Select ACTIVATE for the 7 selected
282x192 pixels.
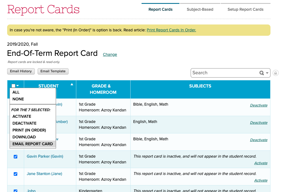(x=33, y=116)
